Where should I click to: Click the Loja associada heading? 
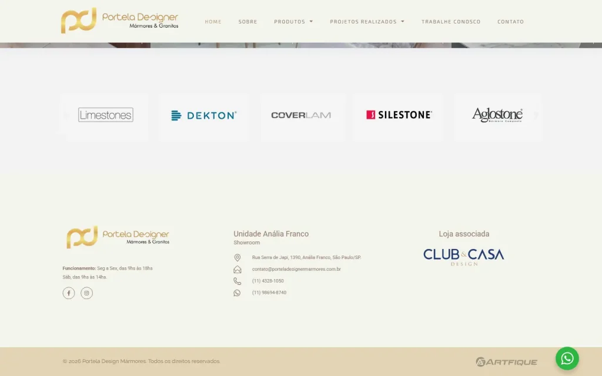464,234
